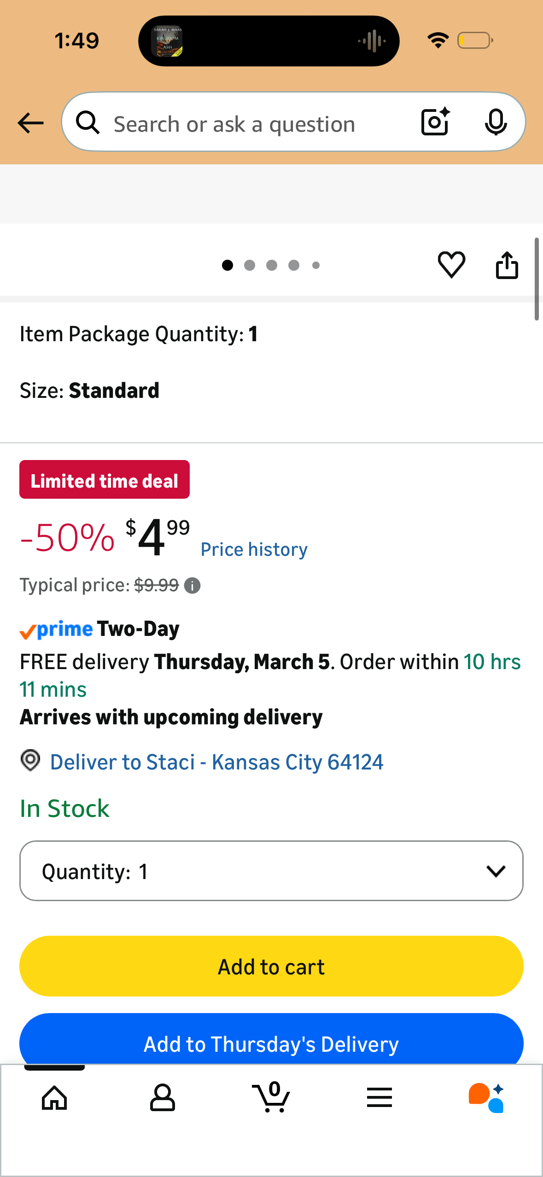
Task: Expand the Quantity dropdown
Action: [271, 871]
